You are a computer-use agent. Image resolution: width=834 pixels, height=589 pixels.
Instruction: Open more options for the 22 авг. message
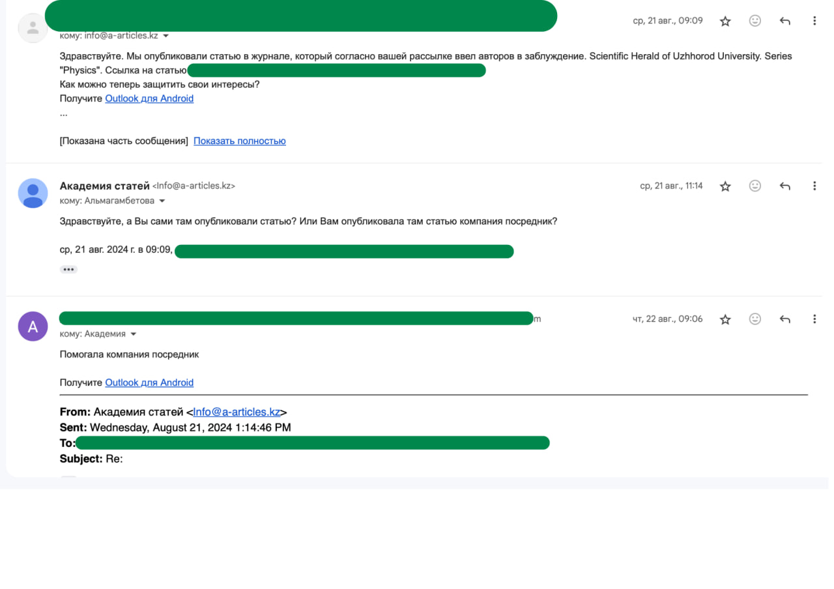click(814, 319)
